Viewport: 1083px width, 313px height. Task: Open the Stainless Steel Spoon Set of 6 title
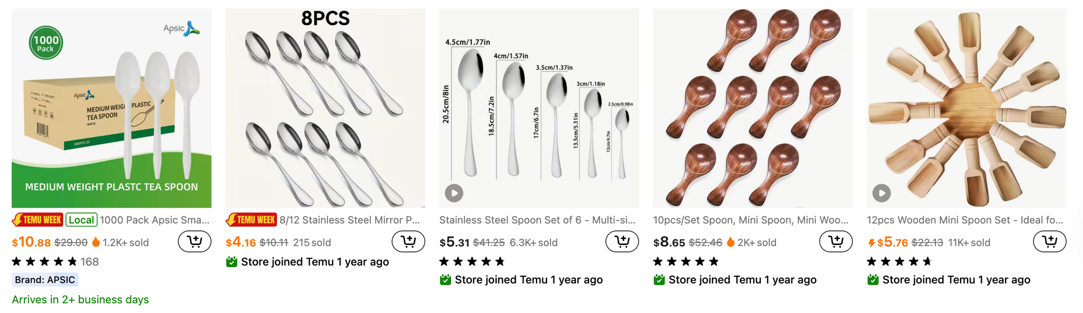[537, 220]
